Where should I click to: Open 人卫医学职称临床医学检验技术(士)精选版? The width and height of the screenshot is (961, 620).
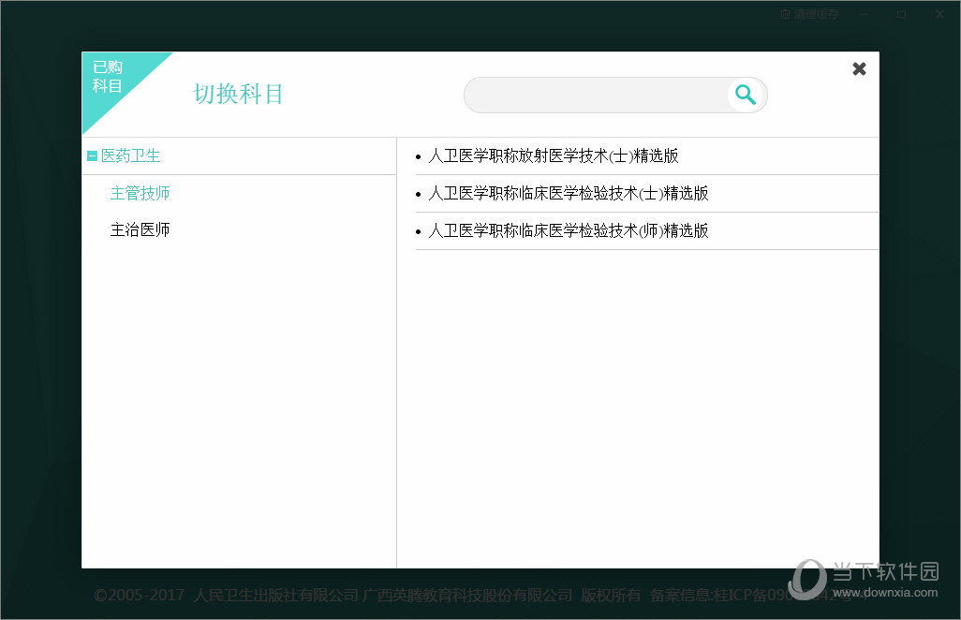(x=568, y=194)
